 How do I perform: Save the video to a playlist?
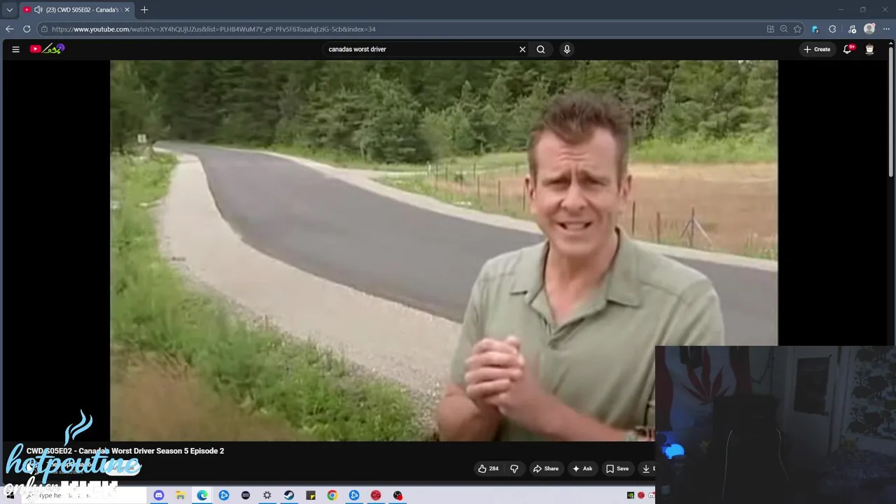click(617, 468)
